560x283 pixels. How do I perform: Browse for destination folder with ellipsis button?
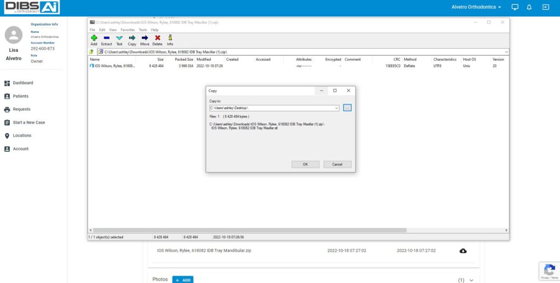point(347,108)
